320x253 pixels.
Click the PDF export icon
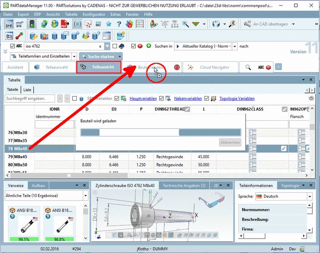click(x=65, y=24)
